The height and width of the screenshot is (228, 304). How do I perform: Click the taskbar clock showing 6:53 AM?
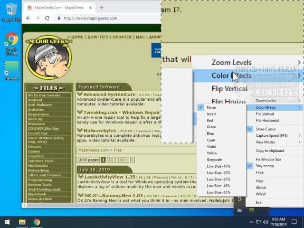(x=279, y=222)
